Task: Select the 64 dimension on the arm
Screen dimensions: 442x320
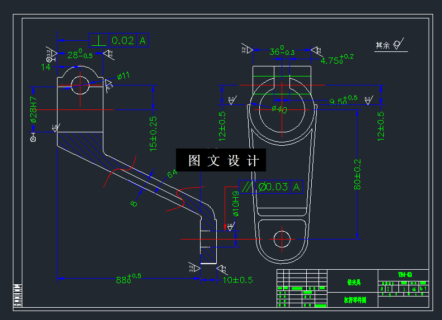Action: [172, 174]
